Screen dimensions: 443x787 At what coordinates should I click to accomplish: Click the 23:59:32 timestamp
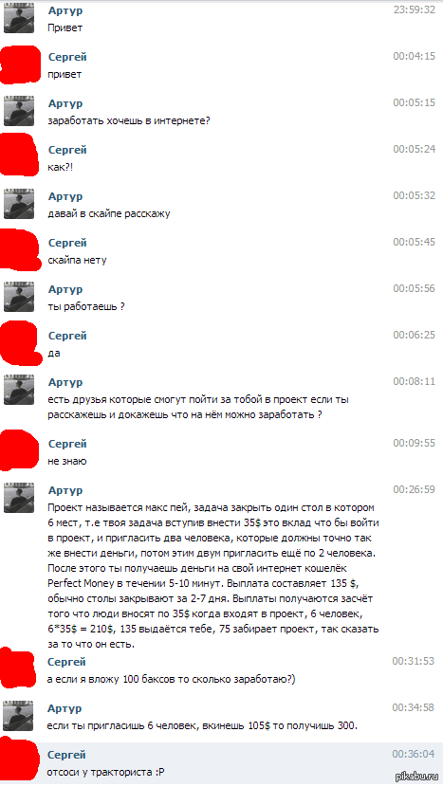pos(415,10)
